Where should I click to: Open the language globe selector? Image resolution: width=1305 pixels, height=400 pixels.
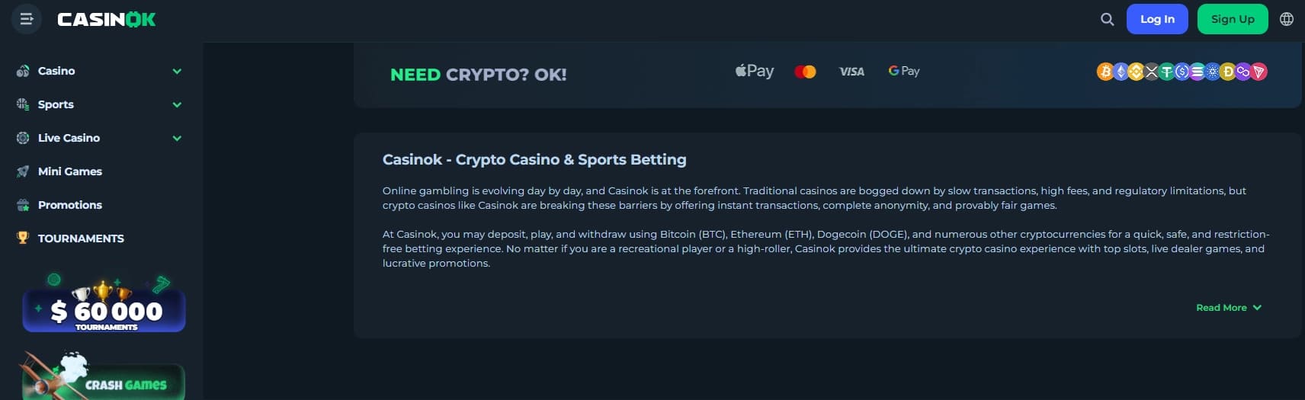click(1287, 19)
